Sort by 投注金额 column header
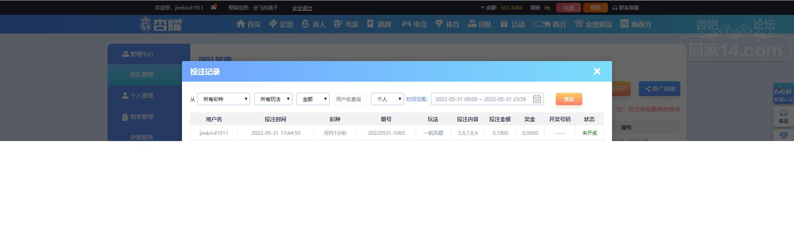The height and width of the screenshot is (226, 794). (500, 119)
